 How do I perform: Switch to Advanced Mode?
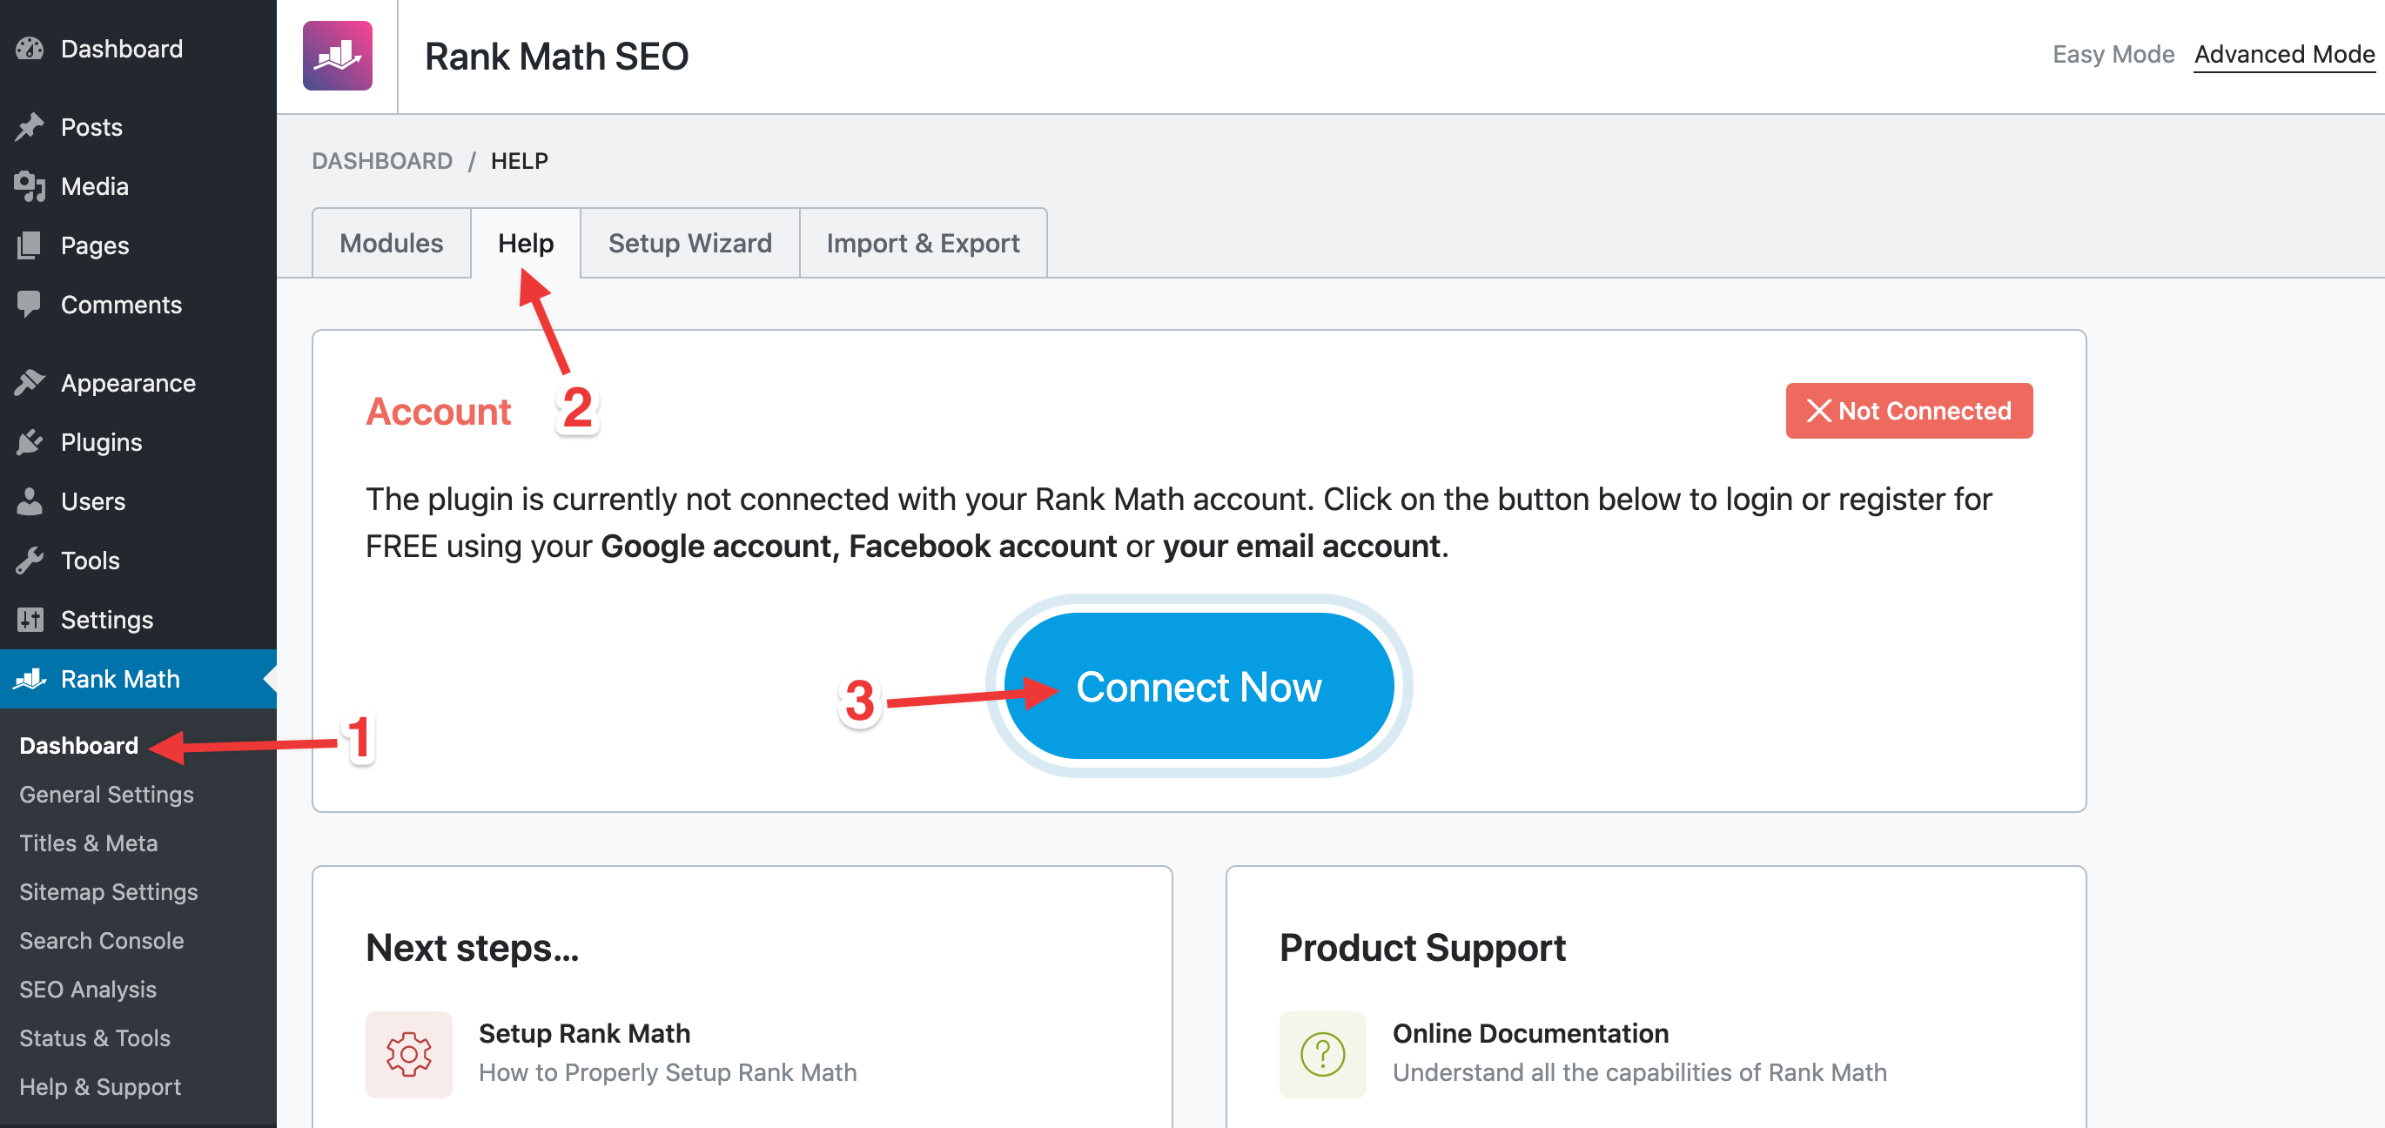(2284, 54)
